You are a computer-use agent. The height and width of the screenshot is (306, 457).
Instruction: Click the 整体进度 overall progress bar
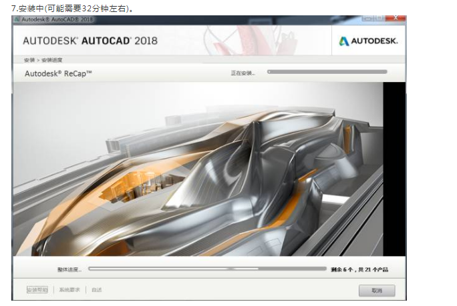(x=207, y=269)
